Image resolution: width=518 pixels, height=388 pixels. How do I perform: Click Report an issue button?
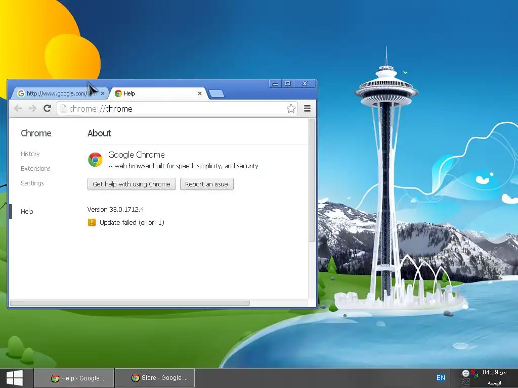206,184
